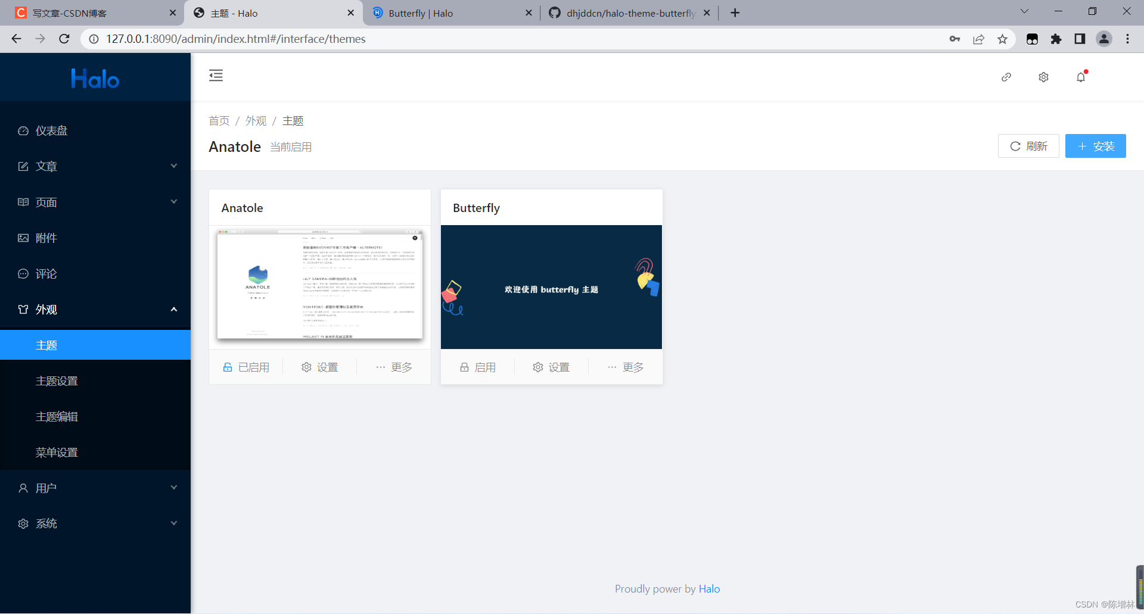This screenshot has width=1144, height=614.
Task: Open site link icon in header
Action: 1006,77
